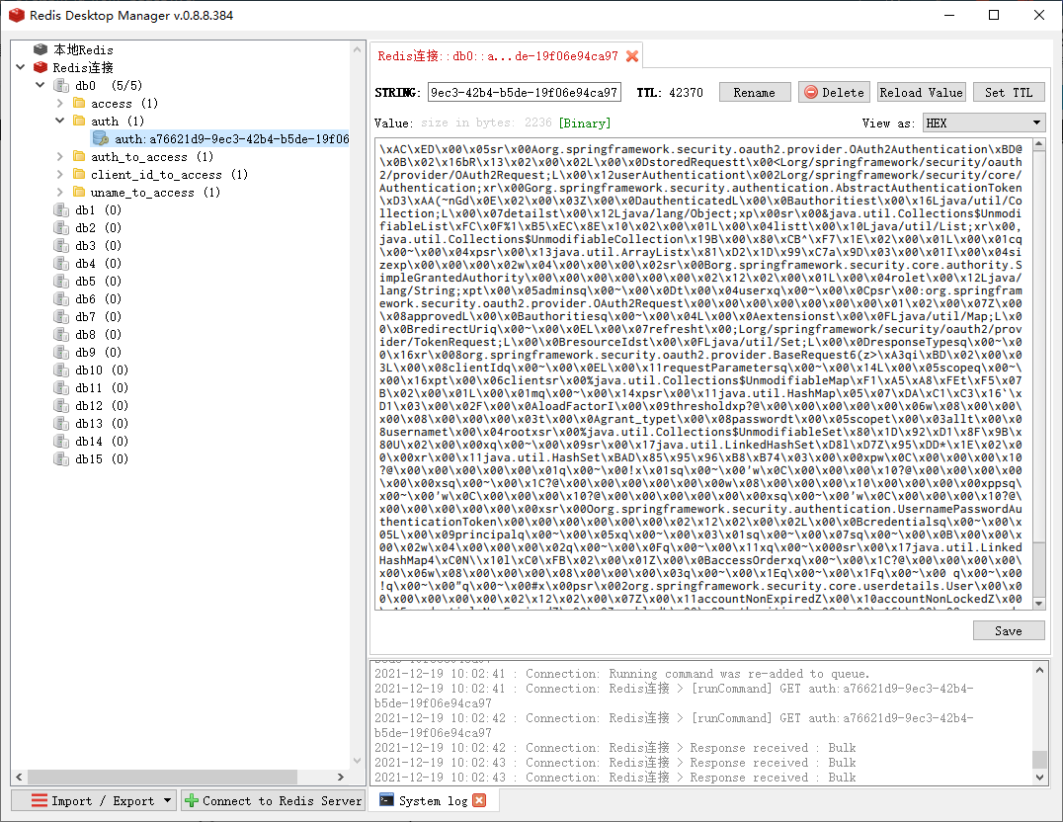Click the db8 database icon
The width and height of the screenshot is (1063, 822).
(x=61, y=334)
